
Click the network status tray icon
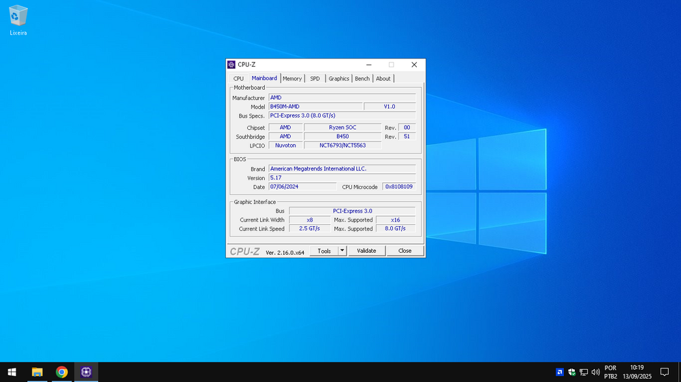tap(584, 372)
